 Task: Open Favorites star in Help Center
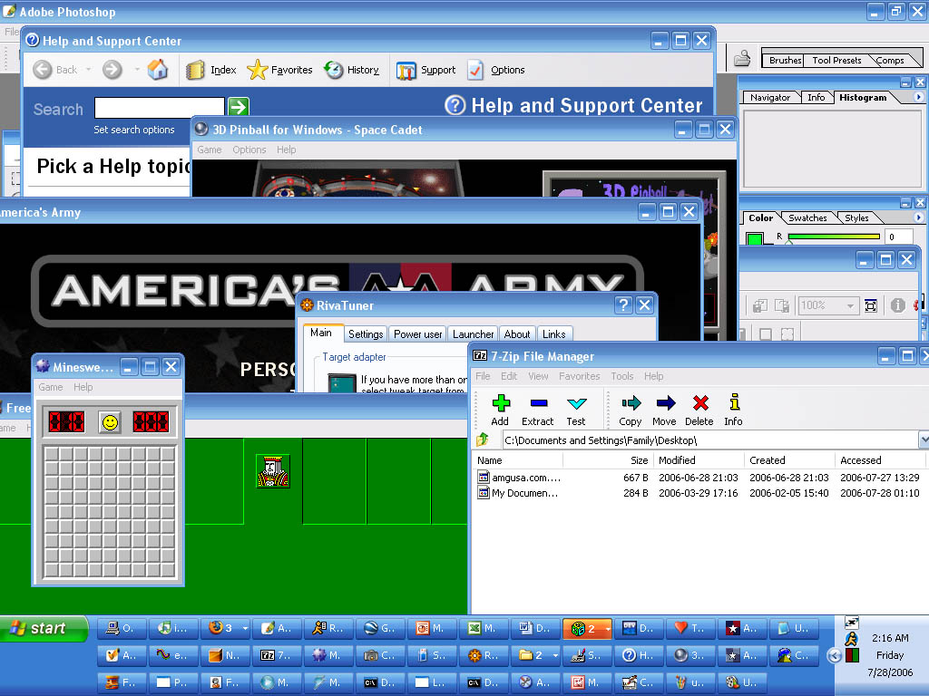279,70
